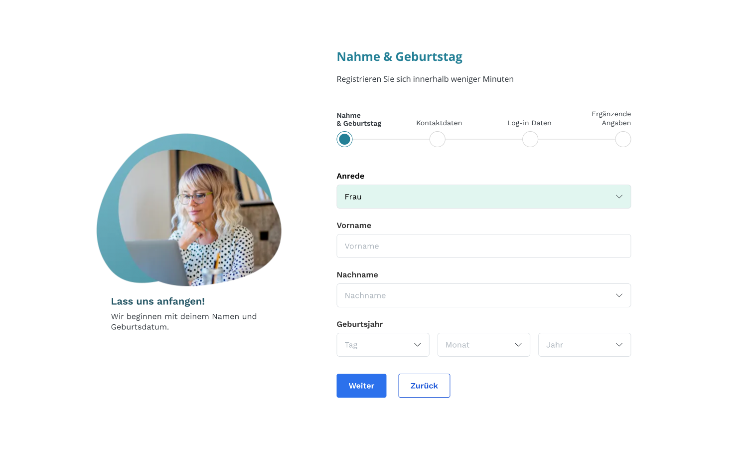Open the Tag day dropdown
The height and width of the screenshot is (463, 744).
[x=383, y=345]
